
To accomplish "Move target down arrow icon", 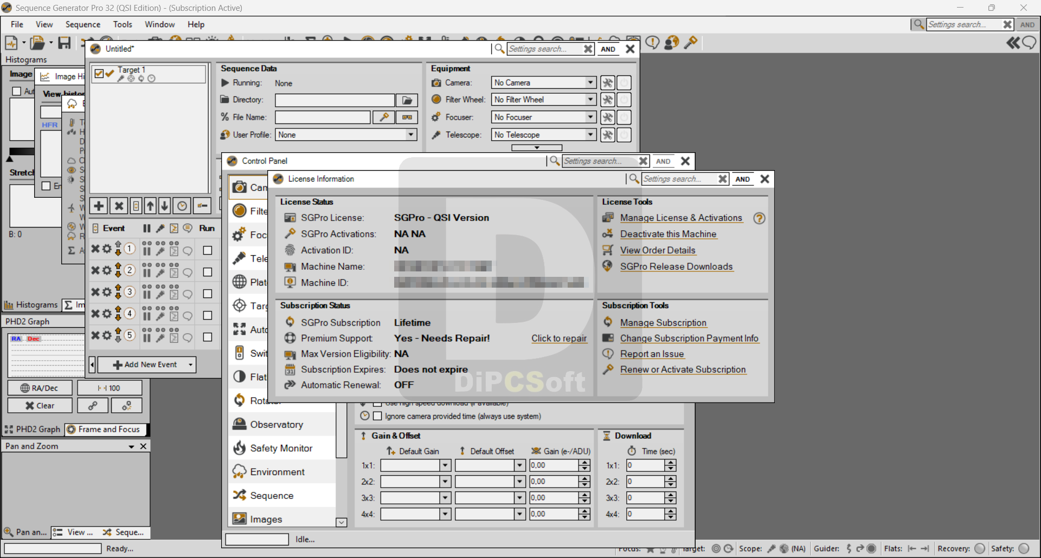I will tap(164, 206).
